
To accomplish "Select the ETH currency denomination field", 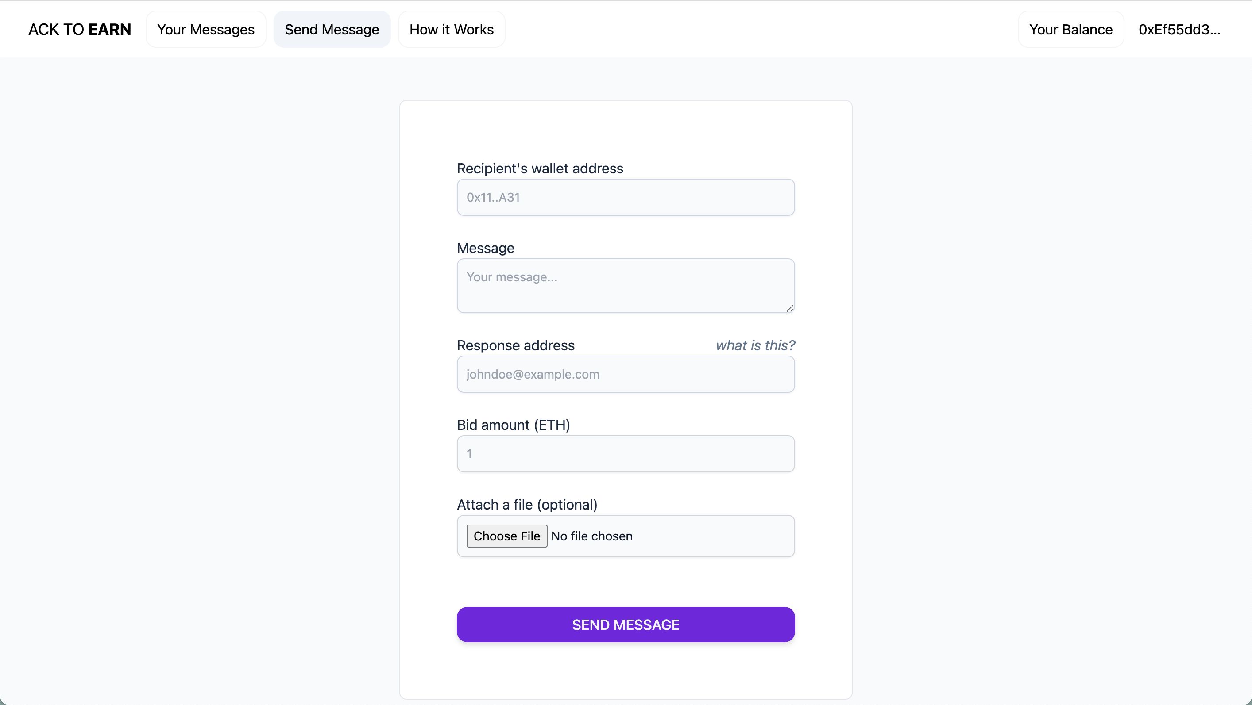I will [x=626, y=453].
